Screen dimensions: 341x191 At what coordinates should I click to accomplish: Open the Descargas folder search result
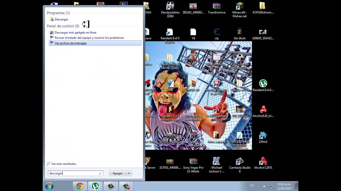tap(62, 19)
